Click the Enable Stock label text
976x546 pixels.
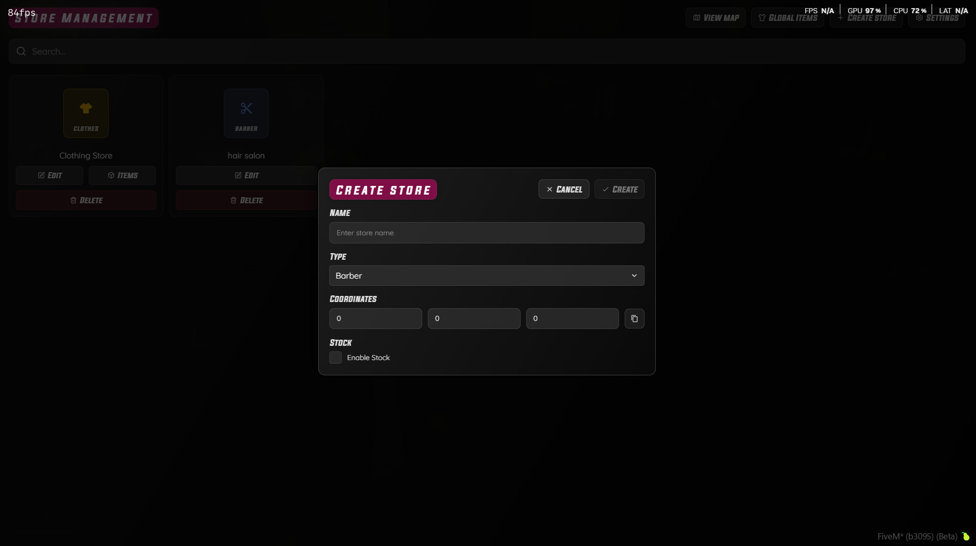[x=368, y=358]
